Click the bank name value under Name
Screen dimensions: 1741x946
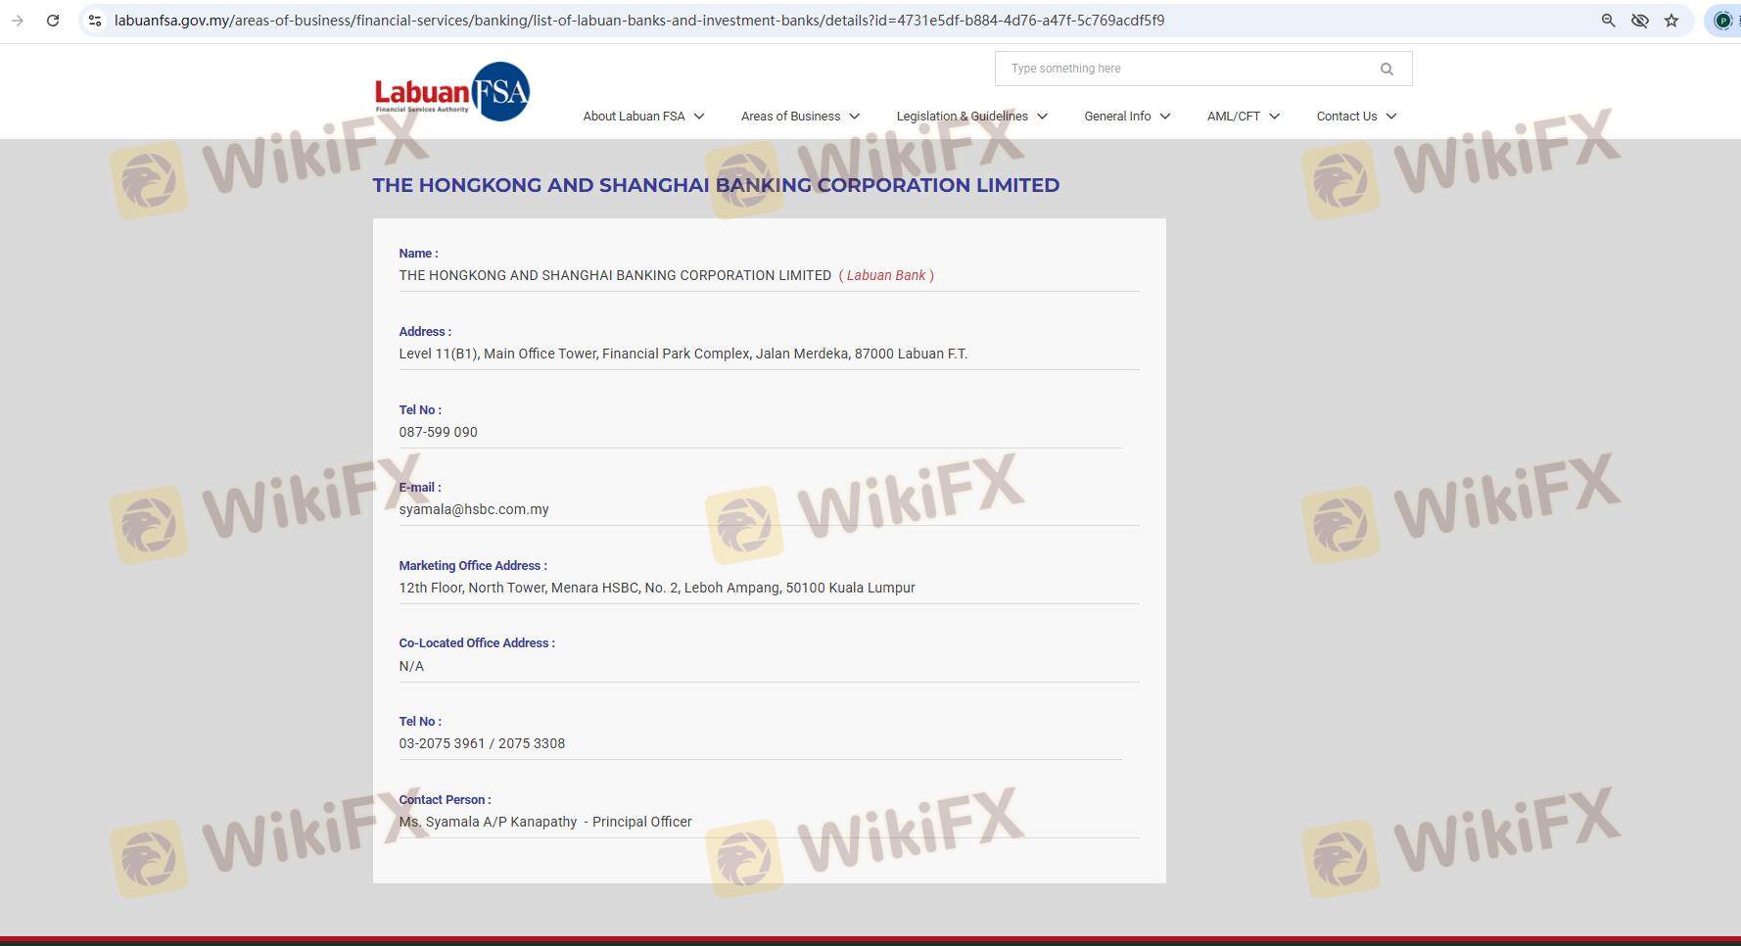coord(615,275)
